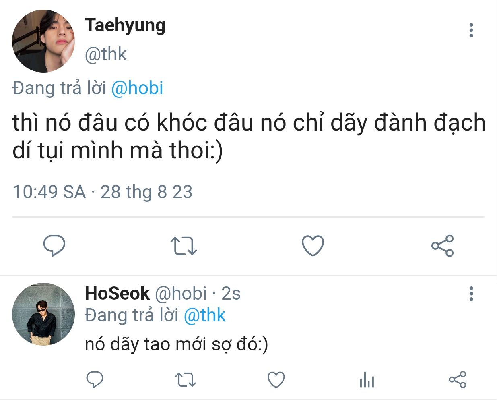This screenshot has width=497, height=400.
Task: Open the more options menu on Taehyung's tweet
Action: pos(471,30)
